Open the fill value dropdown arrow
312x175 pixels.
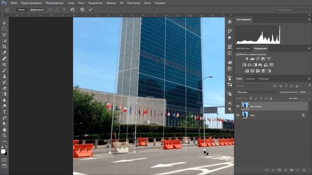pos(309,98)
